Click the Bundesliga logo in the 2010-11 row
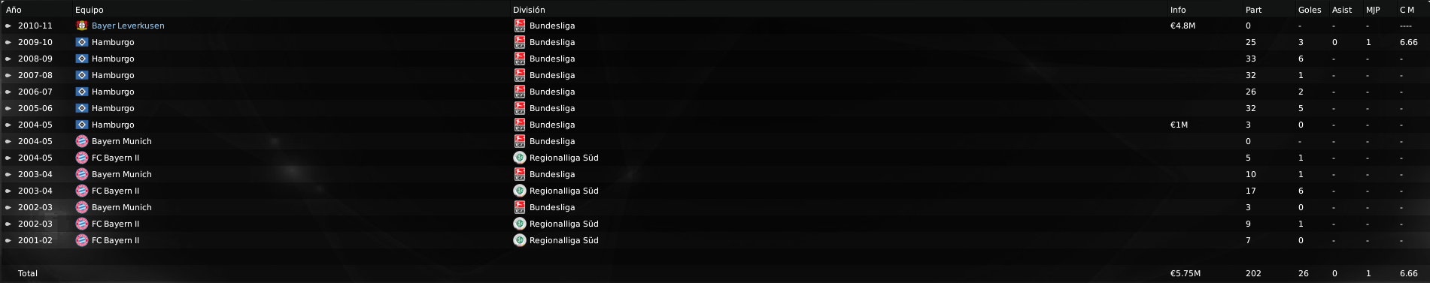 (x=519, y=26)
